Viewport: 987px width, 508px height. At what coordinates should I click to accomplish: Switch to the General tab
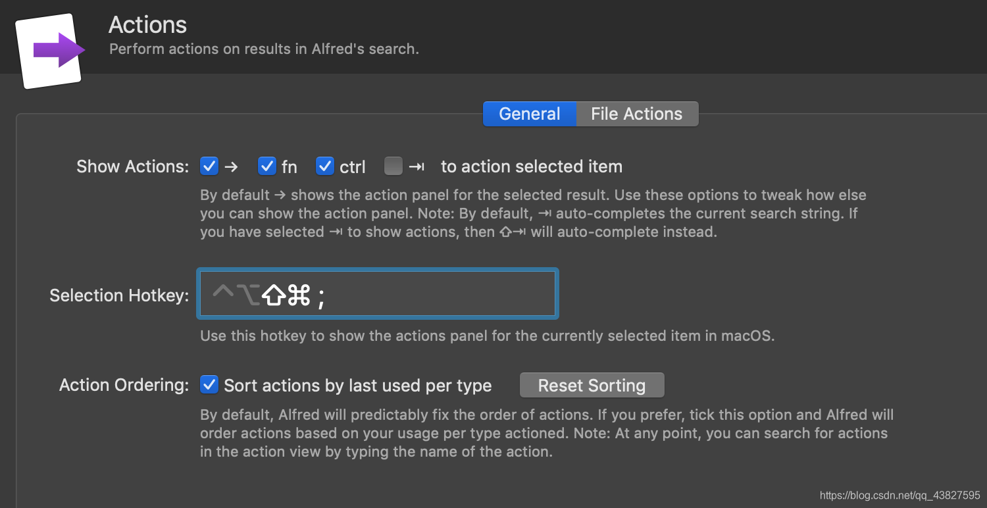(530, 114)
